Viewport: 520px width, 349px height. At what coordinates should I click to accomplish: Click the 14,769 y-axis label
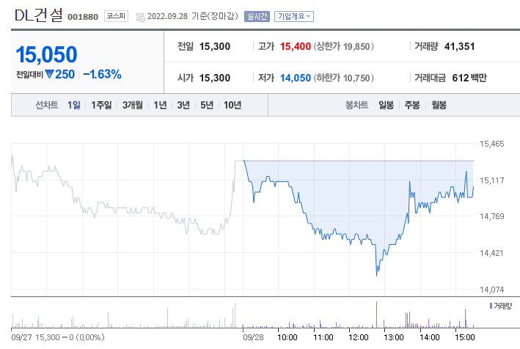pos(492,216)
